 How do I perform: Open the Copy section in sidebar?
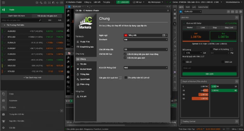(x=11, y=94)
